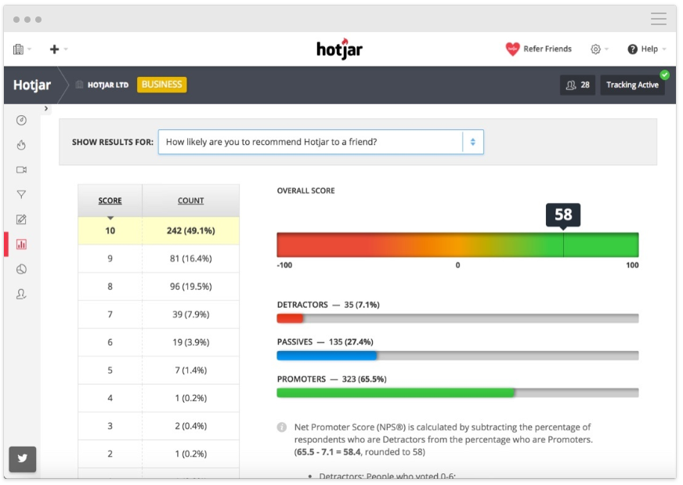
Task: Click count 19 (3.9%)
Action: tap(191, 342)
